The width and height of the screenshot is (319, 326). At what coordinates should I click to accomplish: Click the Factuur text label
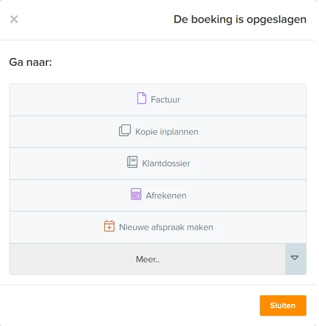(165, 100)
